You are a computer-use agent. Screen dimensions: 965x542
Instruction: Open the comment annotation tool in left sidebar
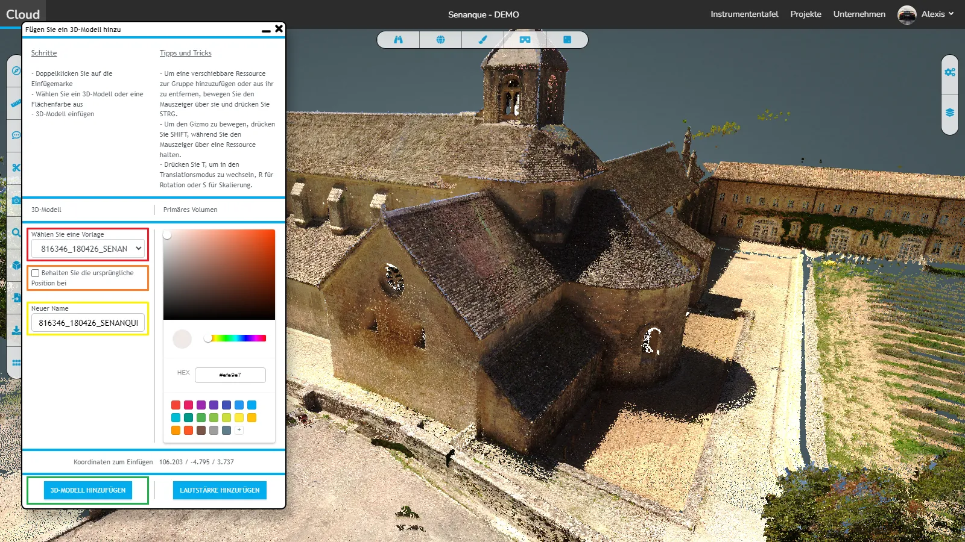click(16, 135)
